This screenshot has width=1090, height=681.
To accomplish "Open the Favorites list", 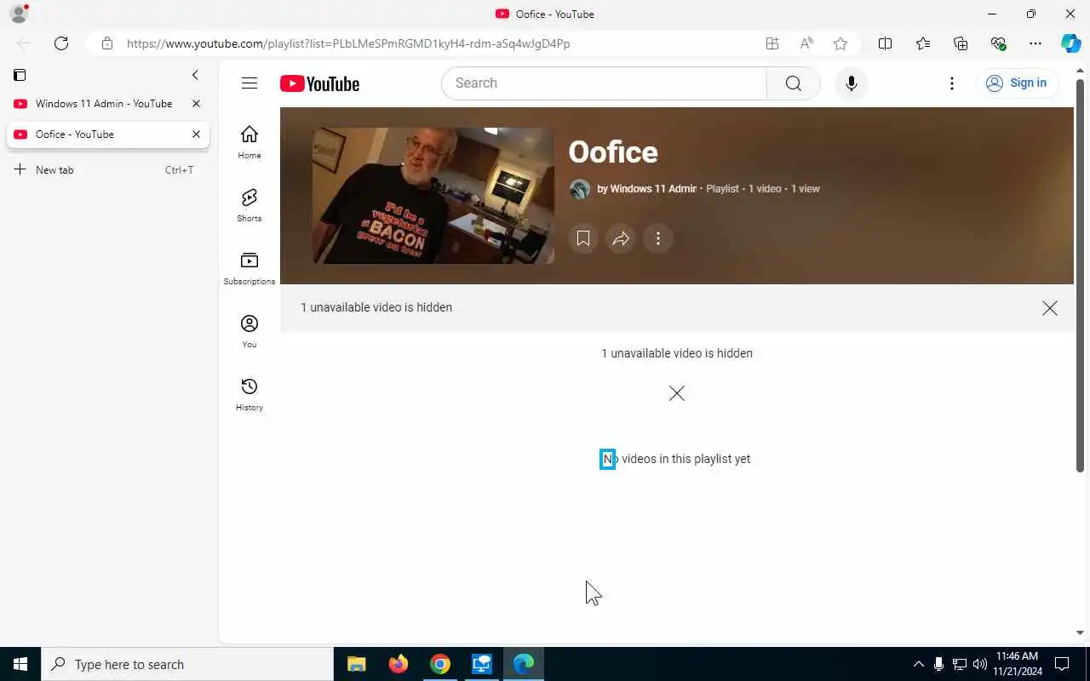I will point(923,43).
